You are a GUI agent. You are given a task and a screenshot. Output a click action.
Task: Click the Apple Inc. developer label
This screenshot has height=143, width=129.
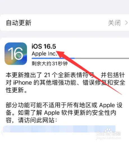tap(44, 54)
